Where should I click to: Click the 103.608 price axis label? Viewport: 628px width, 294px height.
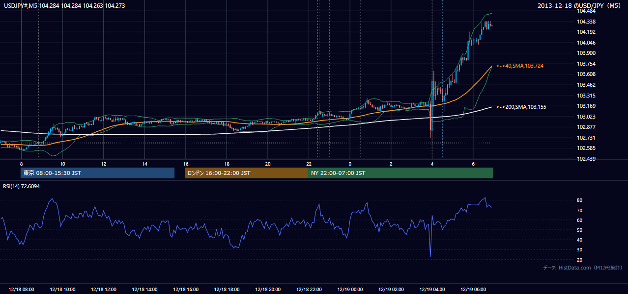click(587, 74)
